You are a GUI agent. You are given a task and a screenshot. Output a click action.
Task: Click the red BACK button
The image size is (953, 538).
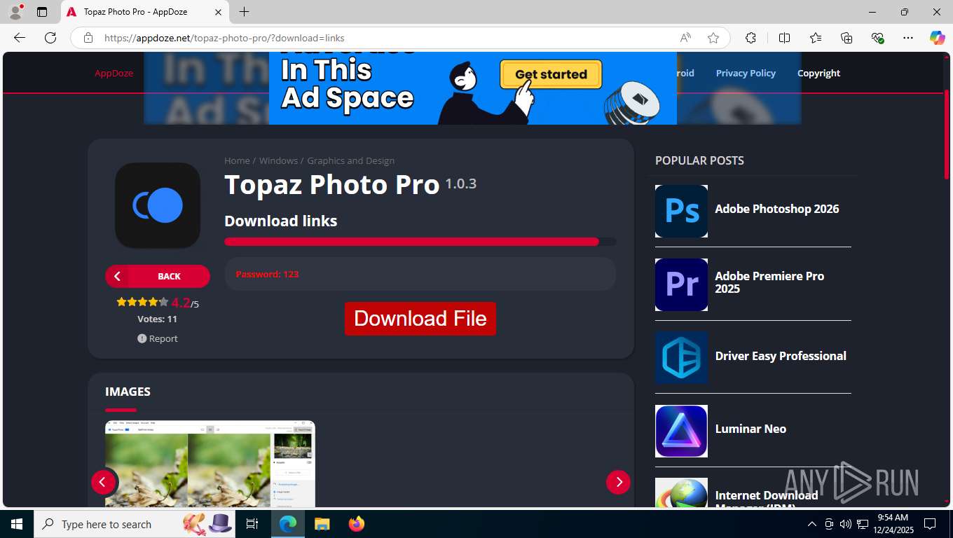click(x=158, y=276)
